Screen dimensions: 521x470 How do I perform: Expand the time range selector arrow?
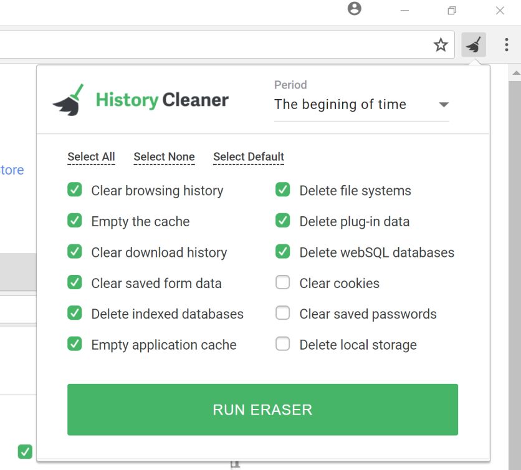pos(443,105)
